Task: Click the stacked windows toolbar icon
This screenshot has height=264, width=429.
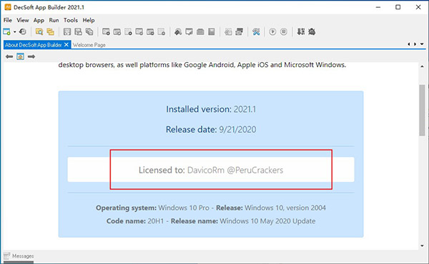Action: tap(239, 31)
